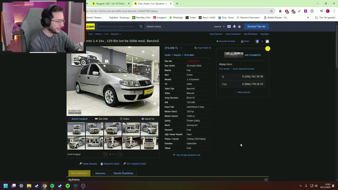Viewport: 338px width, 190px height.
Task: Open the messages envelope icon in header
Action: [x=229, y=26]
